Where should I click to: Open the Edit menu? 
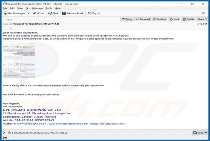pyautogui.click(x=12, y=8)
